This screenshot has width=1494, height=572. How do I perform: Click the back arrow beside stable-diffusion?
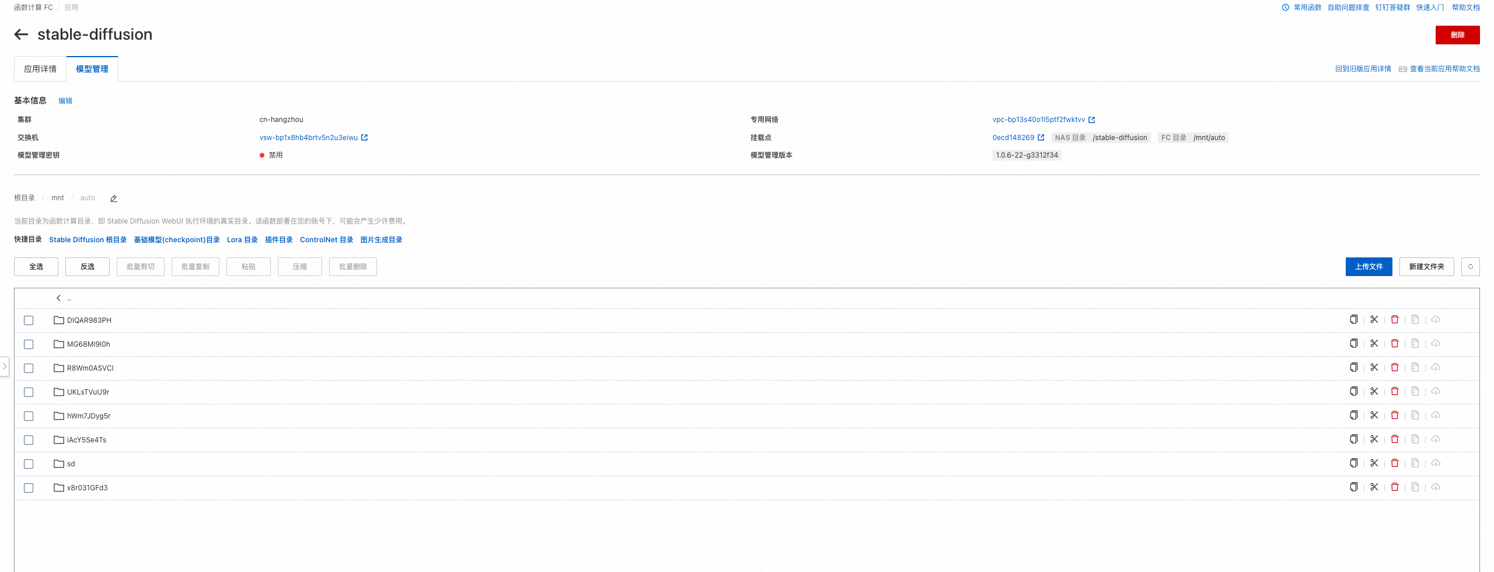coord(21,34)
